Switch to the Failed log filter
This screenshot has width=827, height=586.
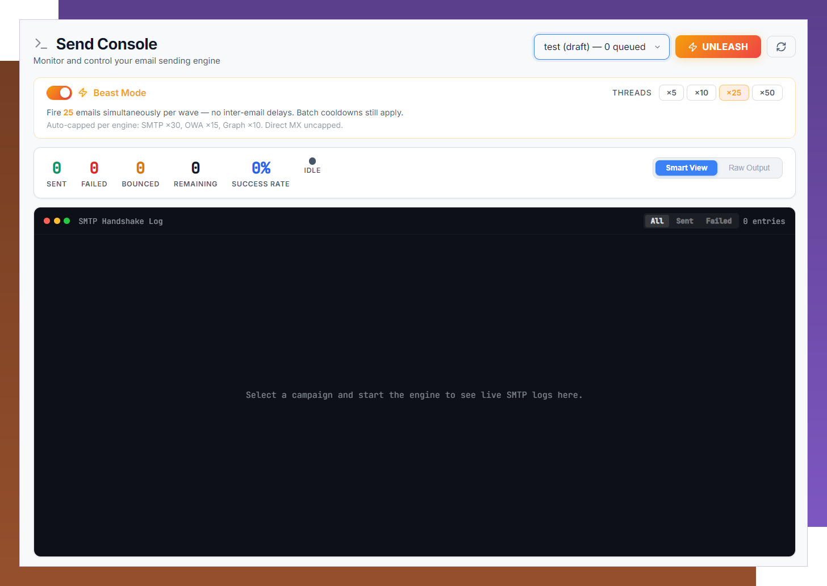[x=719, y=221]
